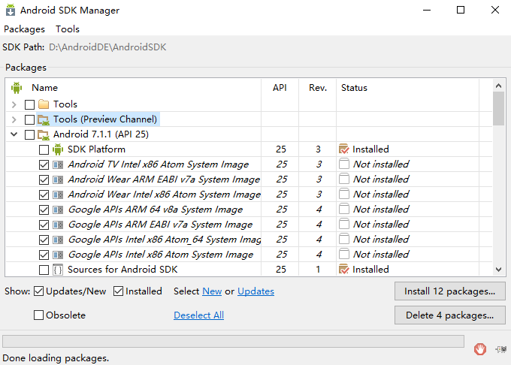Click the Install 12 packages button
This screenshot has height=365, width=511.
449,291
